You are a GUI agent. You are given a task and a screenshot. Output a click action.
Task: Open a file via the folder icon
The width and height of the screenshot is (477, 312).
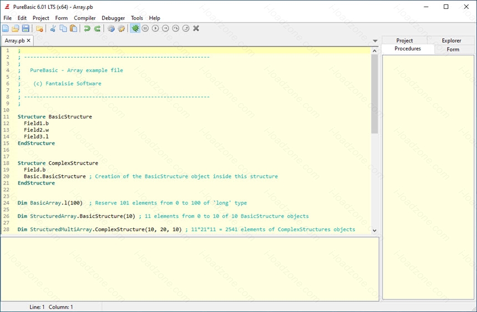(15, 29)
